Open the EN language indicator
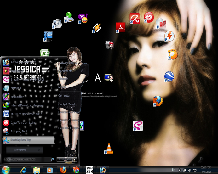The width and height of the screenshot is (218, 174). point(173,170)
